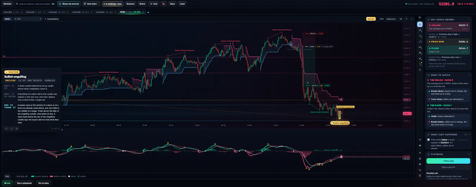The width and height of the screenshot is (476, 187).
Task: Select the position tool labeled P
Action: tap(420, 53)
